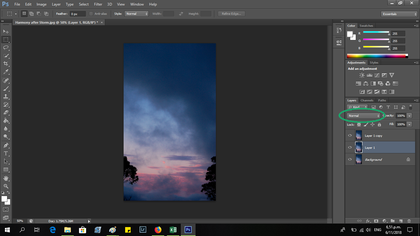The width and height of the screenshot is (420, 236).
Task: Click the Refine Edge button
Action: [x=232, y=14]
